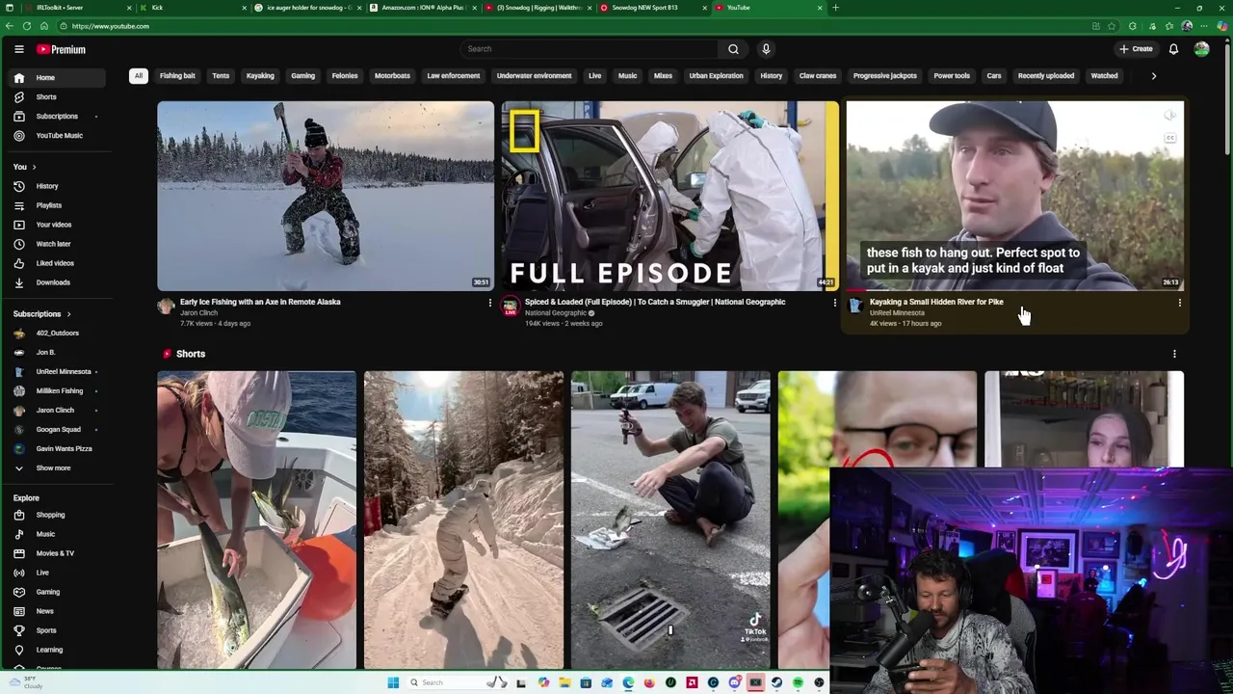Expand Show more under subscriptions
Viewport: 1233px width, 694px height.
tap(58, 467)
